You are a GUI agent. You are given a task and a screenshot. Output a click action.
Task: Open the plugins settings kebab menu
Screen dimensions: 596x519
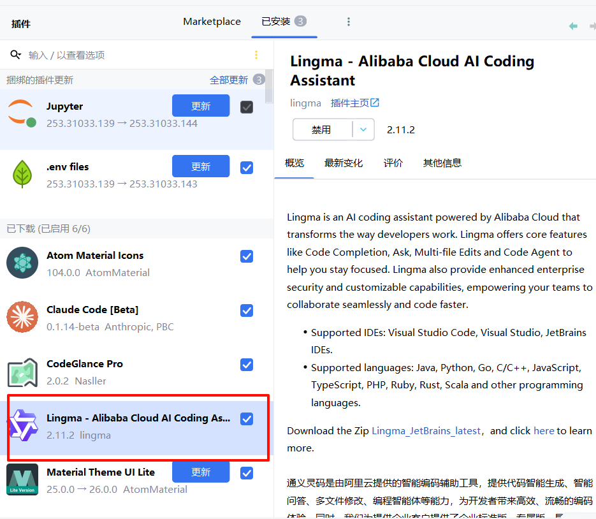348,21
